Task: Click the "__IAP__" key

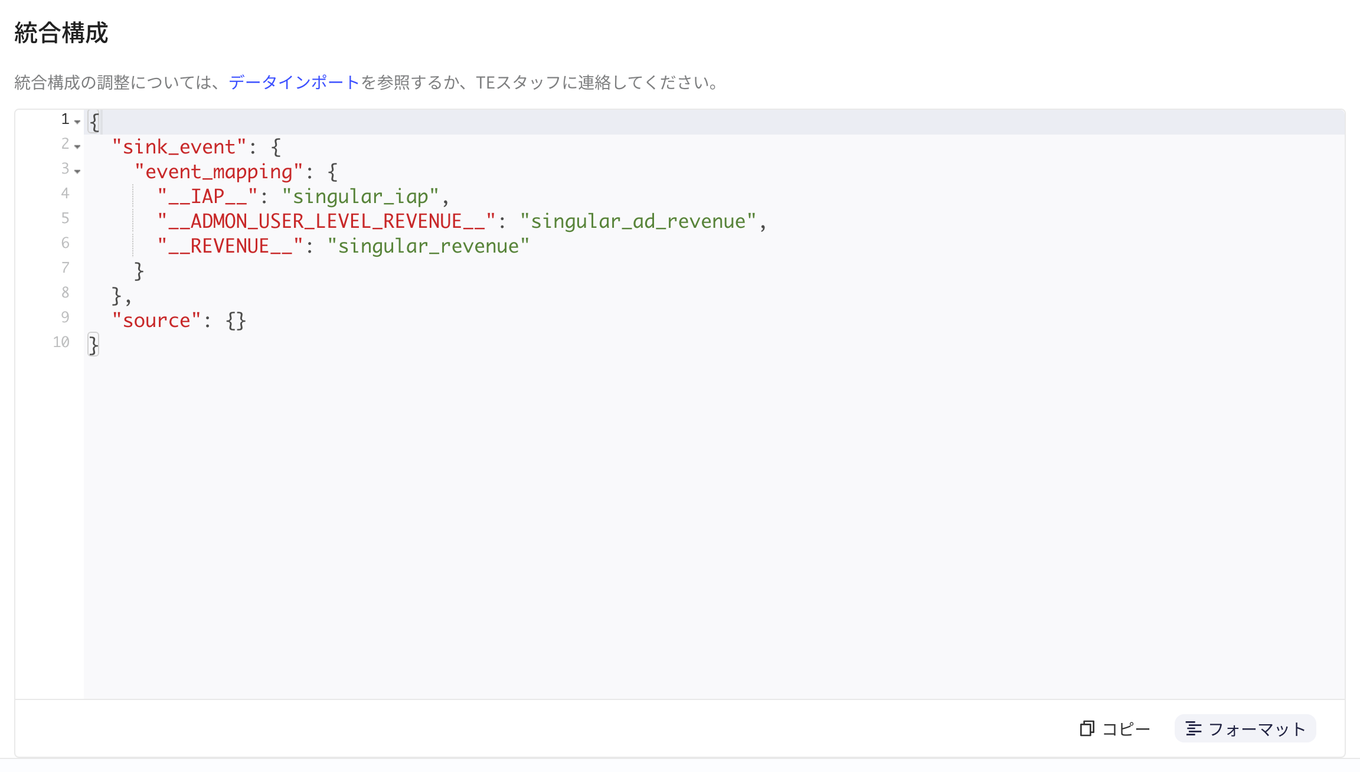Action: click(x=207, y=197)
